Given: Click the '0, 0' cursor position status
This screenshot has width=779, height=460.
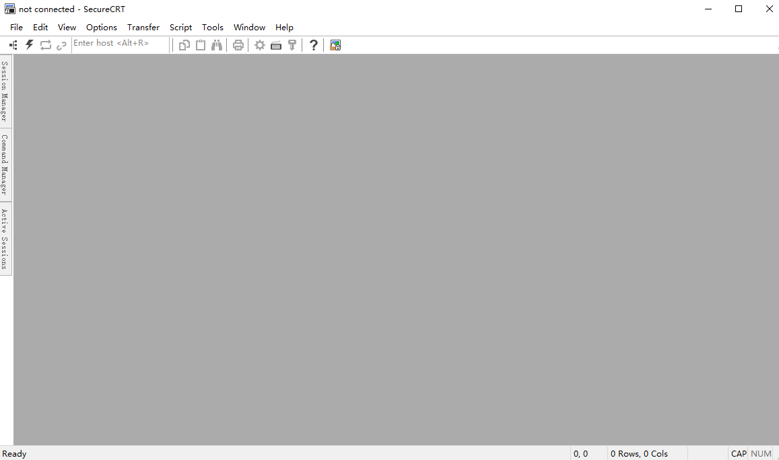Looking at the screenshot, I should [581, 453].
